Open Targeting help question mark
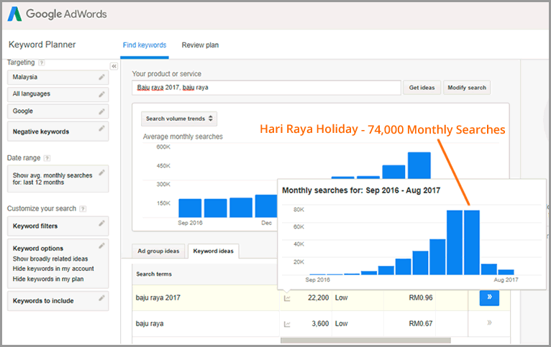 click(42, 63)
